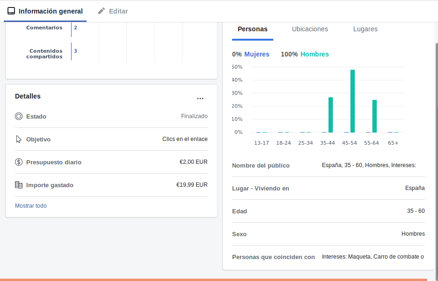
Task: Open the Detalles three-dot options menu
Action: pyautogui.click(x=200, y=98)
